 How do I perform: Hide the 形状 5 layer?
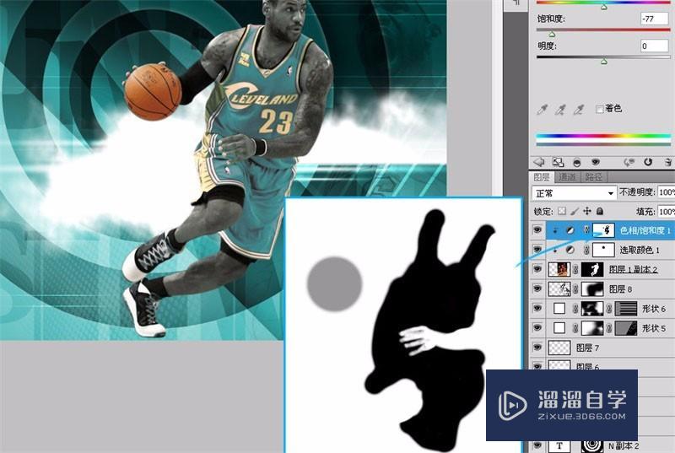pyautogui.click(x=537, y=327)
